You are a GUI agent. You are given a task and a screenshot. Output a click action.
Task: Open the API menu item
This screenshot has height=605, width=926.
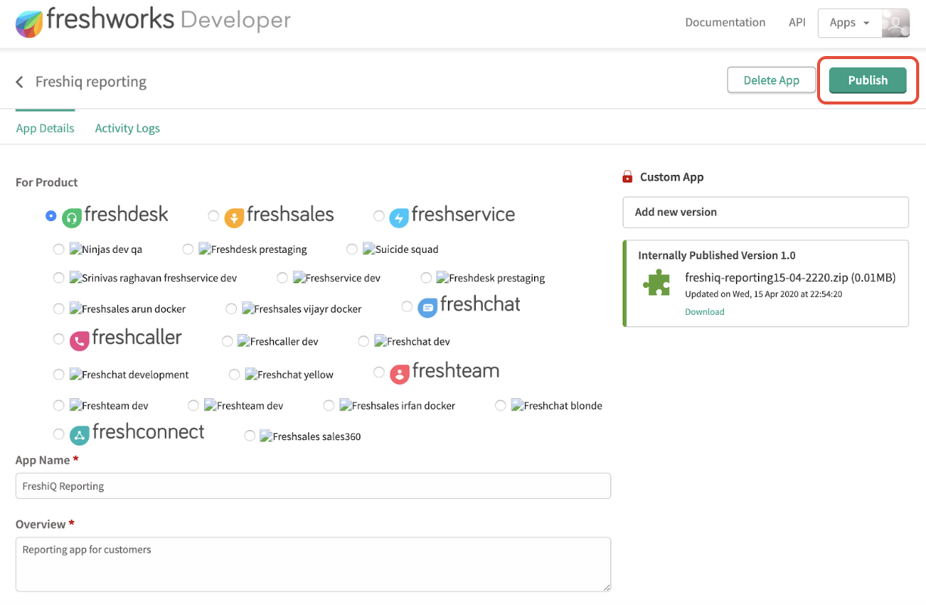(x=797, y=22)
